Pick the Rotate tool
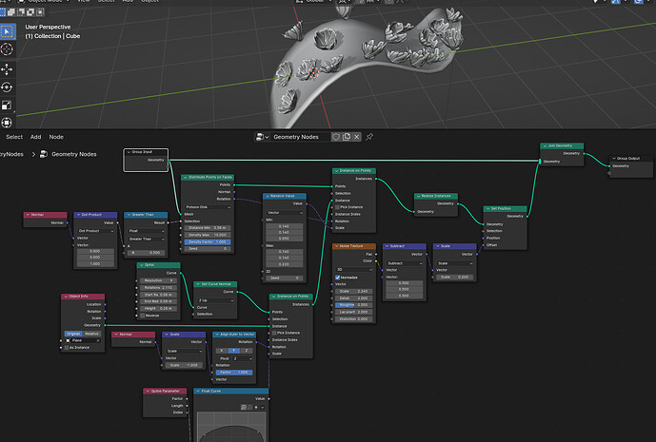The width and height of the screenshot is (656, 442). point(7,86)
